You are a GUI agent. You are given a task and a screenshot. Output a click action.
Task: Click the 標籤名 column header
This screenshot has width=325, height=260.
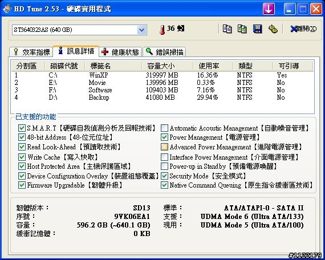[113, 66]
